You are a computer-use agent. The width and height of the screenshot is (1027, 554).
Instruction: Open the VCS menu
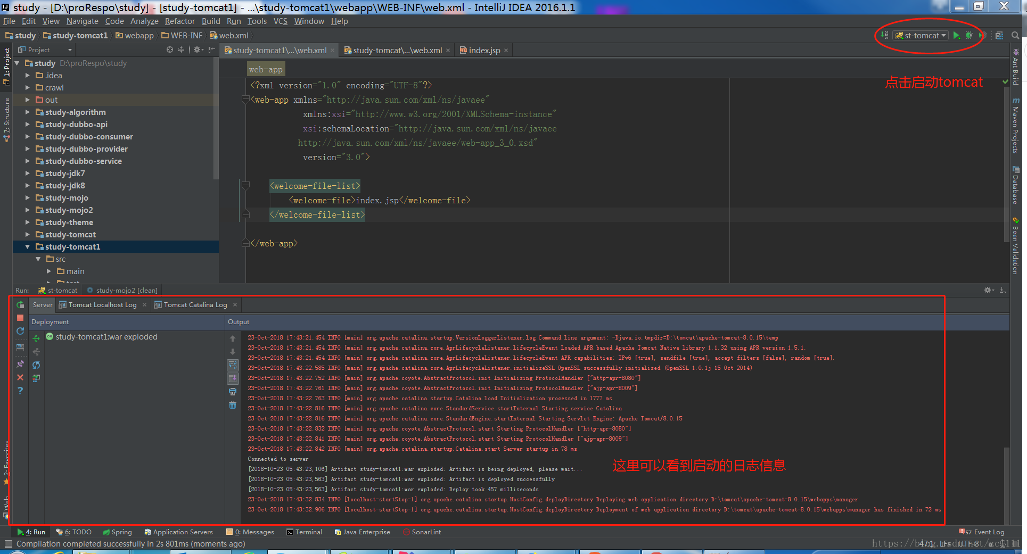[280, 21]
